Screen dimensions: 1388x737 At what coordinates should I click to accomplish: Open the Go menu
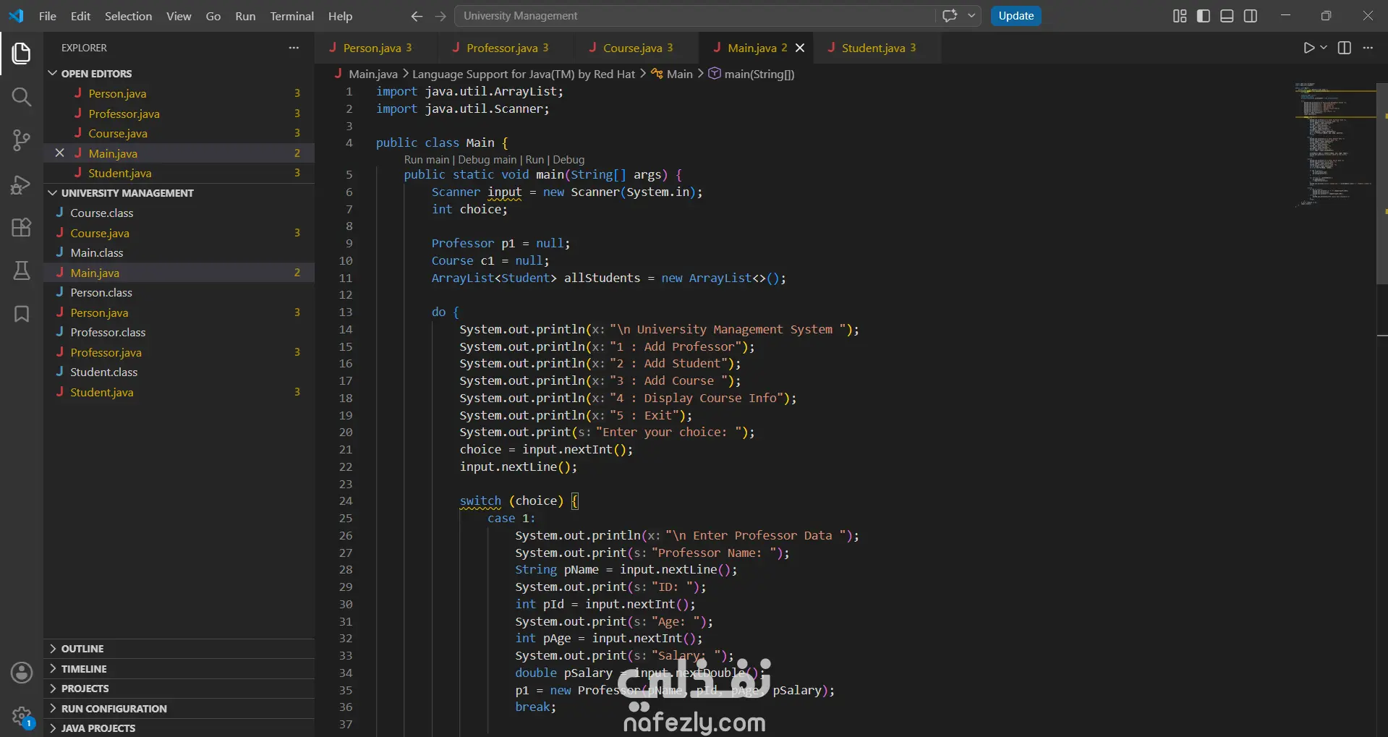point(213,16)
